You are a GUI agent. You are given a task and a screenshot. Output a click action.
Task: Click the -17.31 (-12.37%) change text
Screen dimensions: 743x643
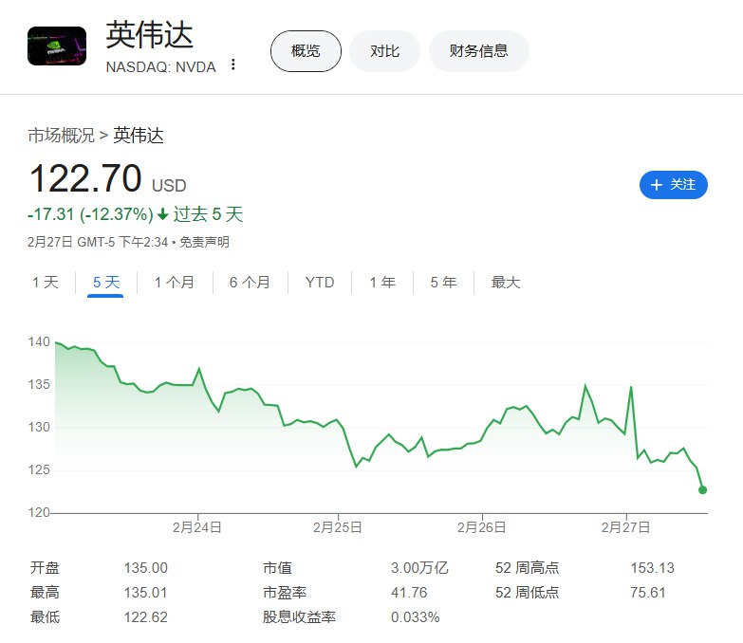pyautogui.click(x=90, y=214)
